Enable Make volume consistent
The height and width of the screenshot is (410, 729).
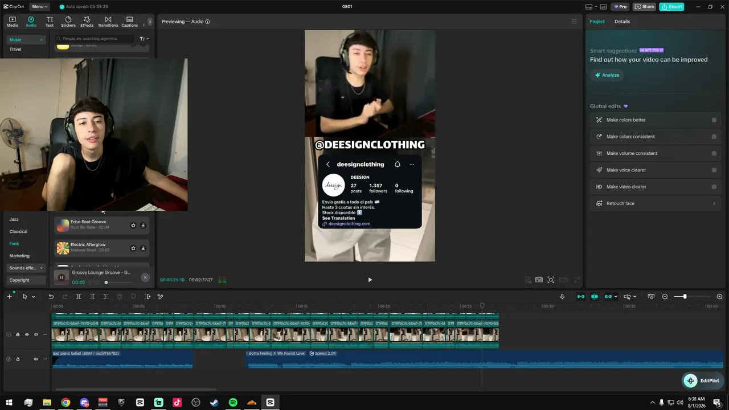click(714, 153)
